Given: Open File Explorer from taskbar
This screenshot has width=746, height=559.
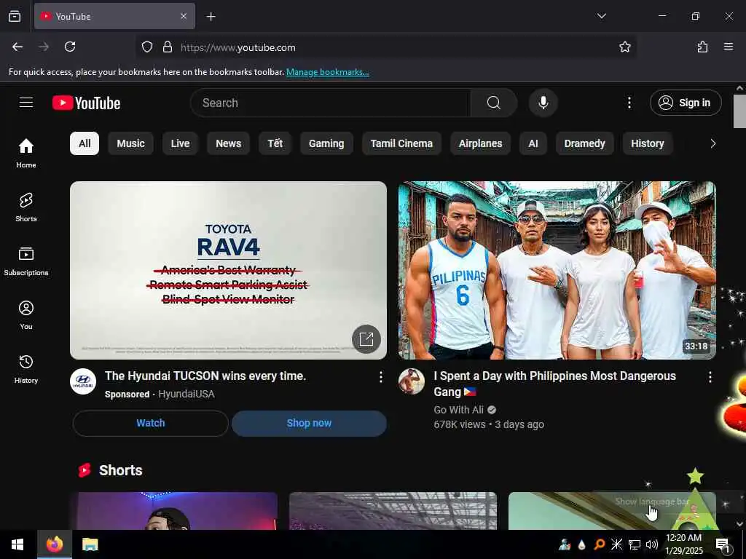Looking at the screenshot, I should 90,544.
